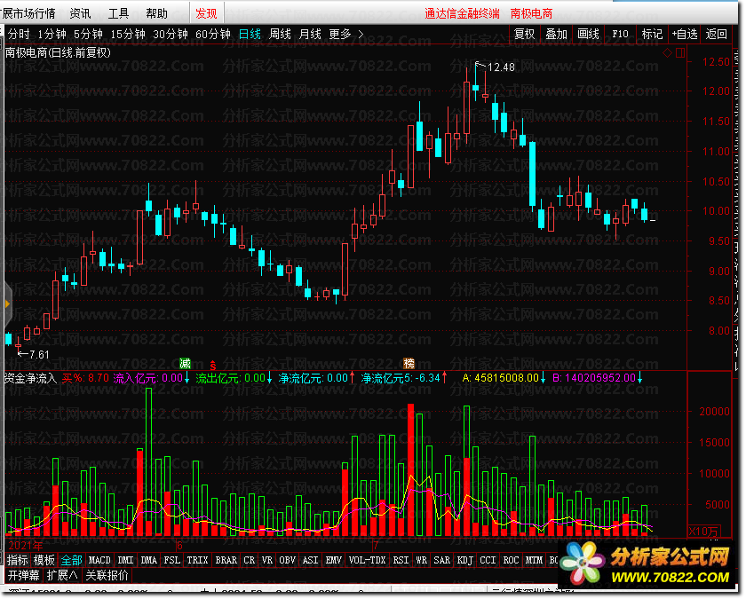
Task: Switch to FSL indicator
Action: click(x=172, y=561)
